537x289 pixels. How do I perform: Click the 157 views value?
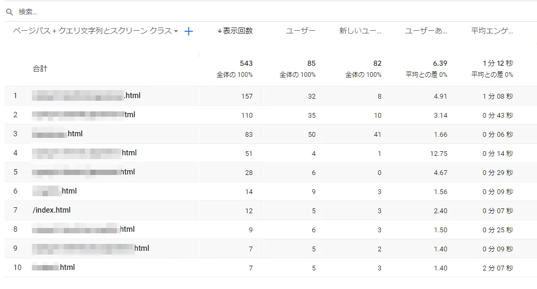pos(246,97)
